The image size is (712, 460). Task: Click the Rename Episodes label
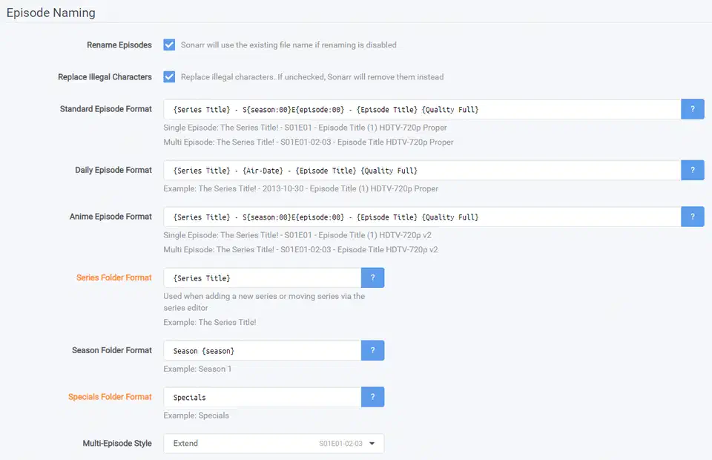(119, 45)
